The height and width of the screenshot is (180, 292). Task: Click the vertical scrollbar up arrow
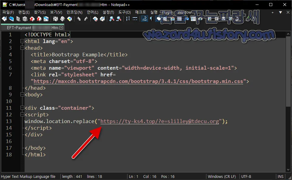point(288,34)
